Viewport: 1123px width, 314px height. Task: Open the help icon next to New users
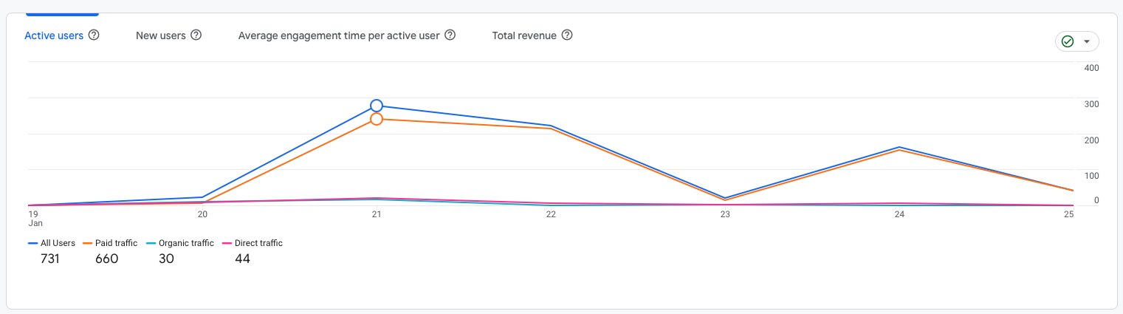coord(196,35)
